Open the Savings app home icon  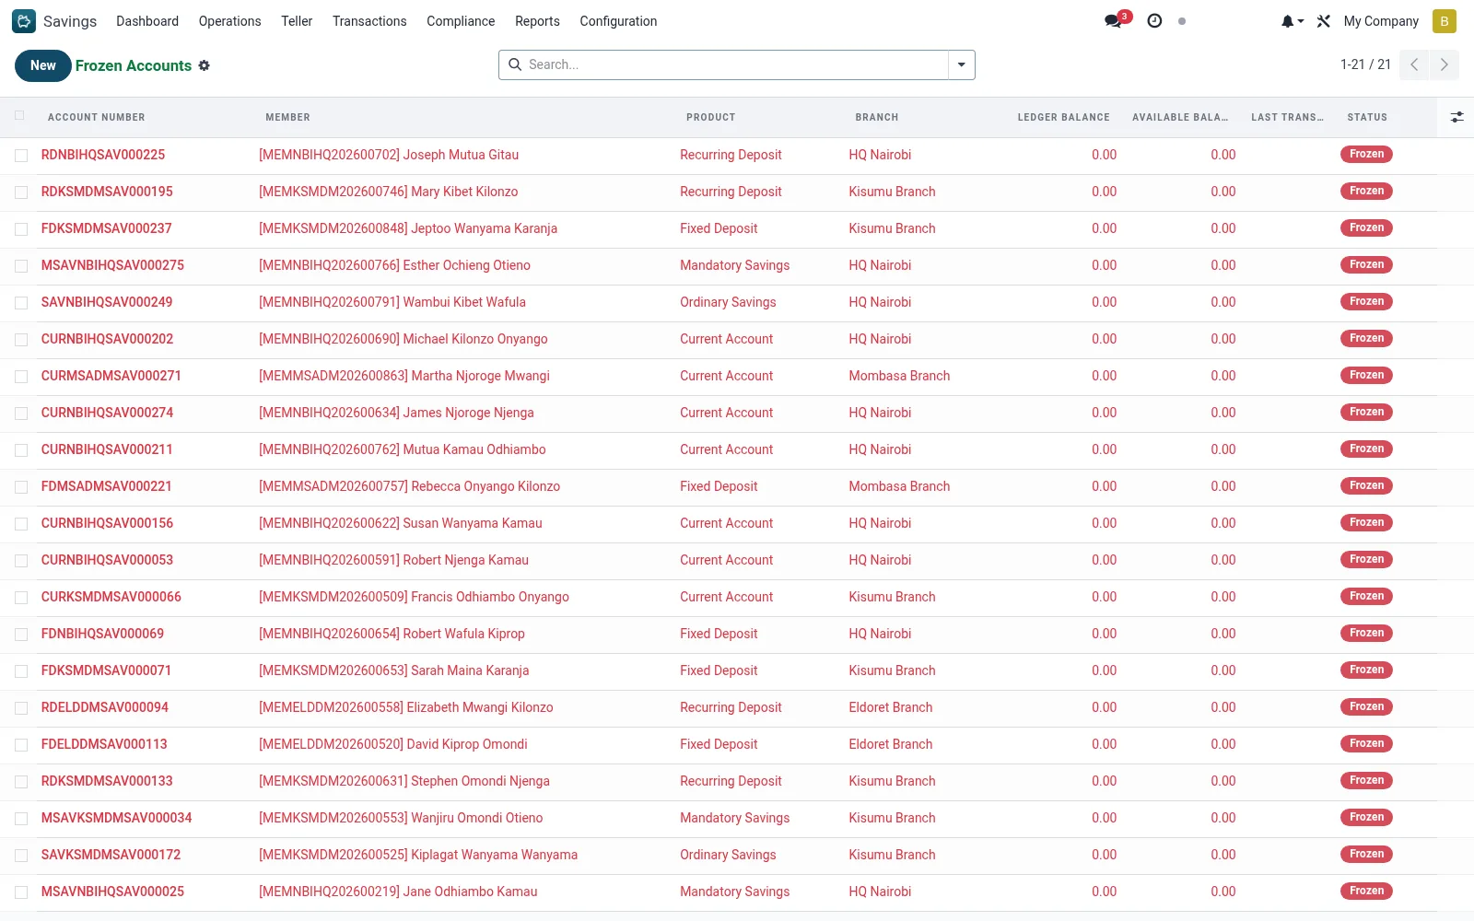(x=24, y=21)
